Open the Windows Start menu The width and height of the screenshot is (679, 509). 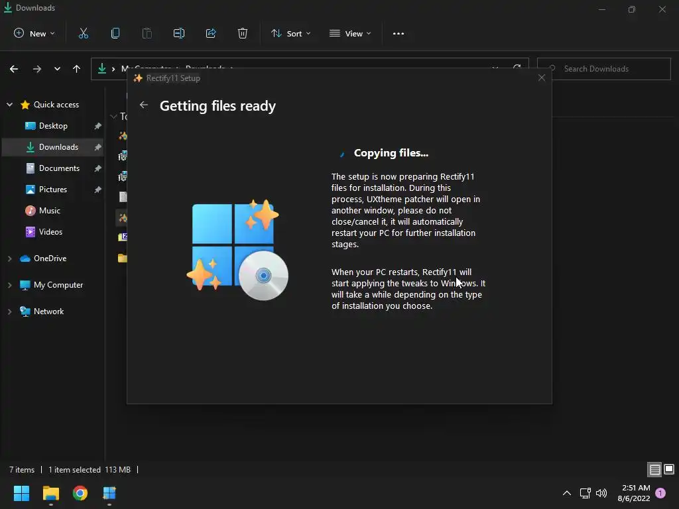click(21, 493)
